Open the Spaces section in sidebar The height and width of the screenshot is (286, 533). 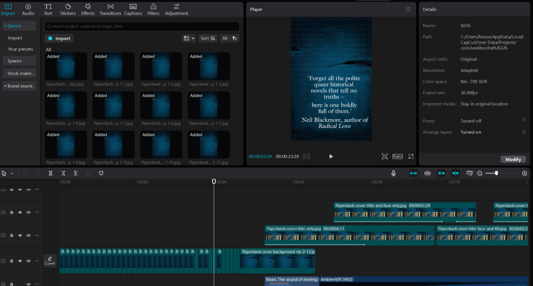(15, 61)
